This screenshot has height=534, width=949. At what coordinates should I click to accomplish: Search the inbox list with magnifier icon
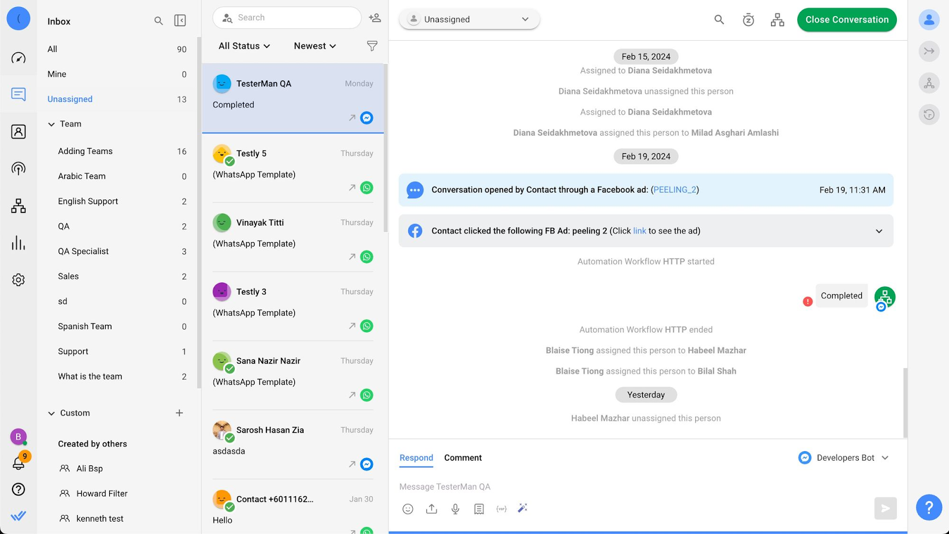[158, 21]
